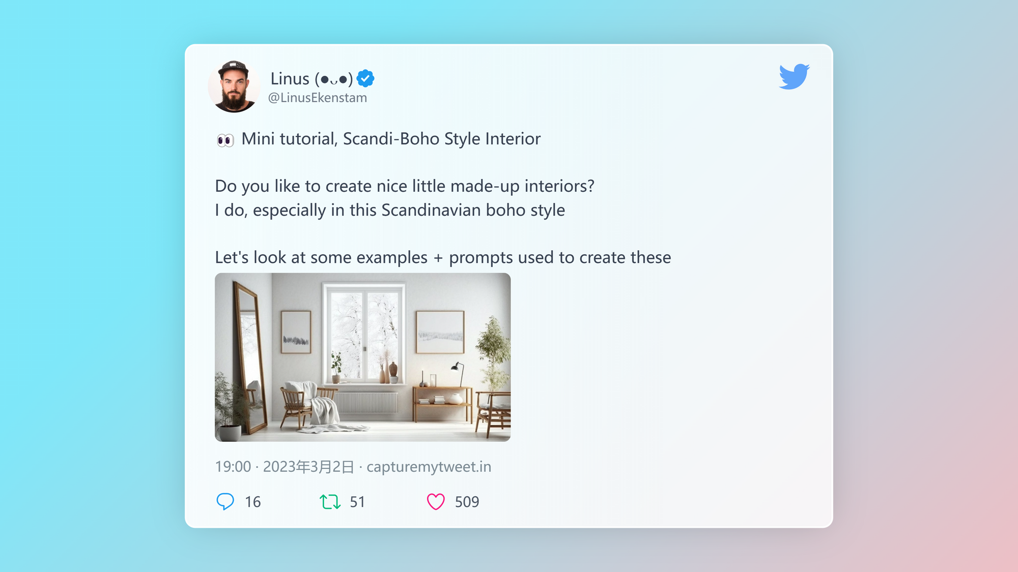This screenshot has width=1018, height=572.
Task: Click the line "Do you like to create"
Action: (x=405, y=186)
